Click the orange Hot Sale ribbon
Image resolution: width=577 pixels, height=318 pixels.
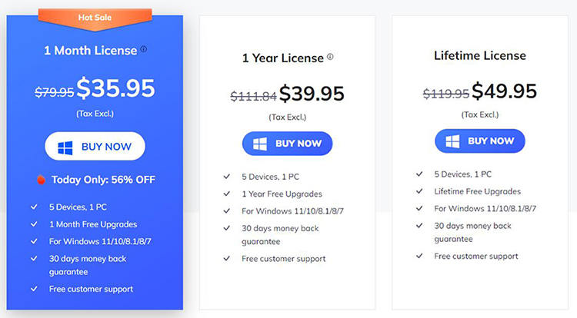click(x=95, y=16)
